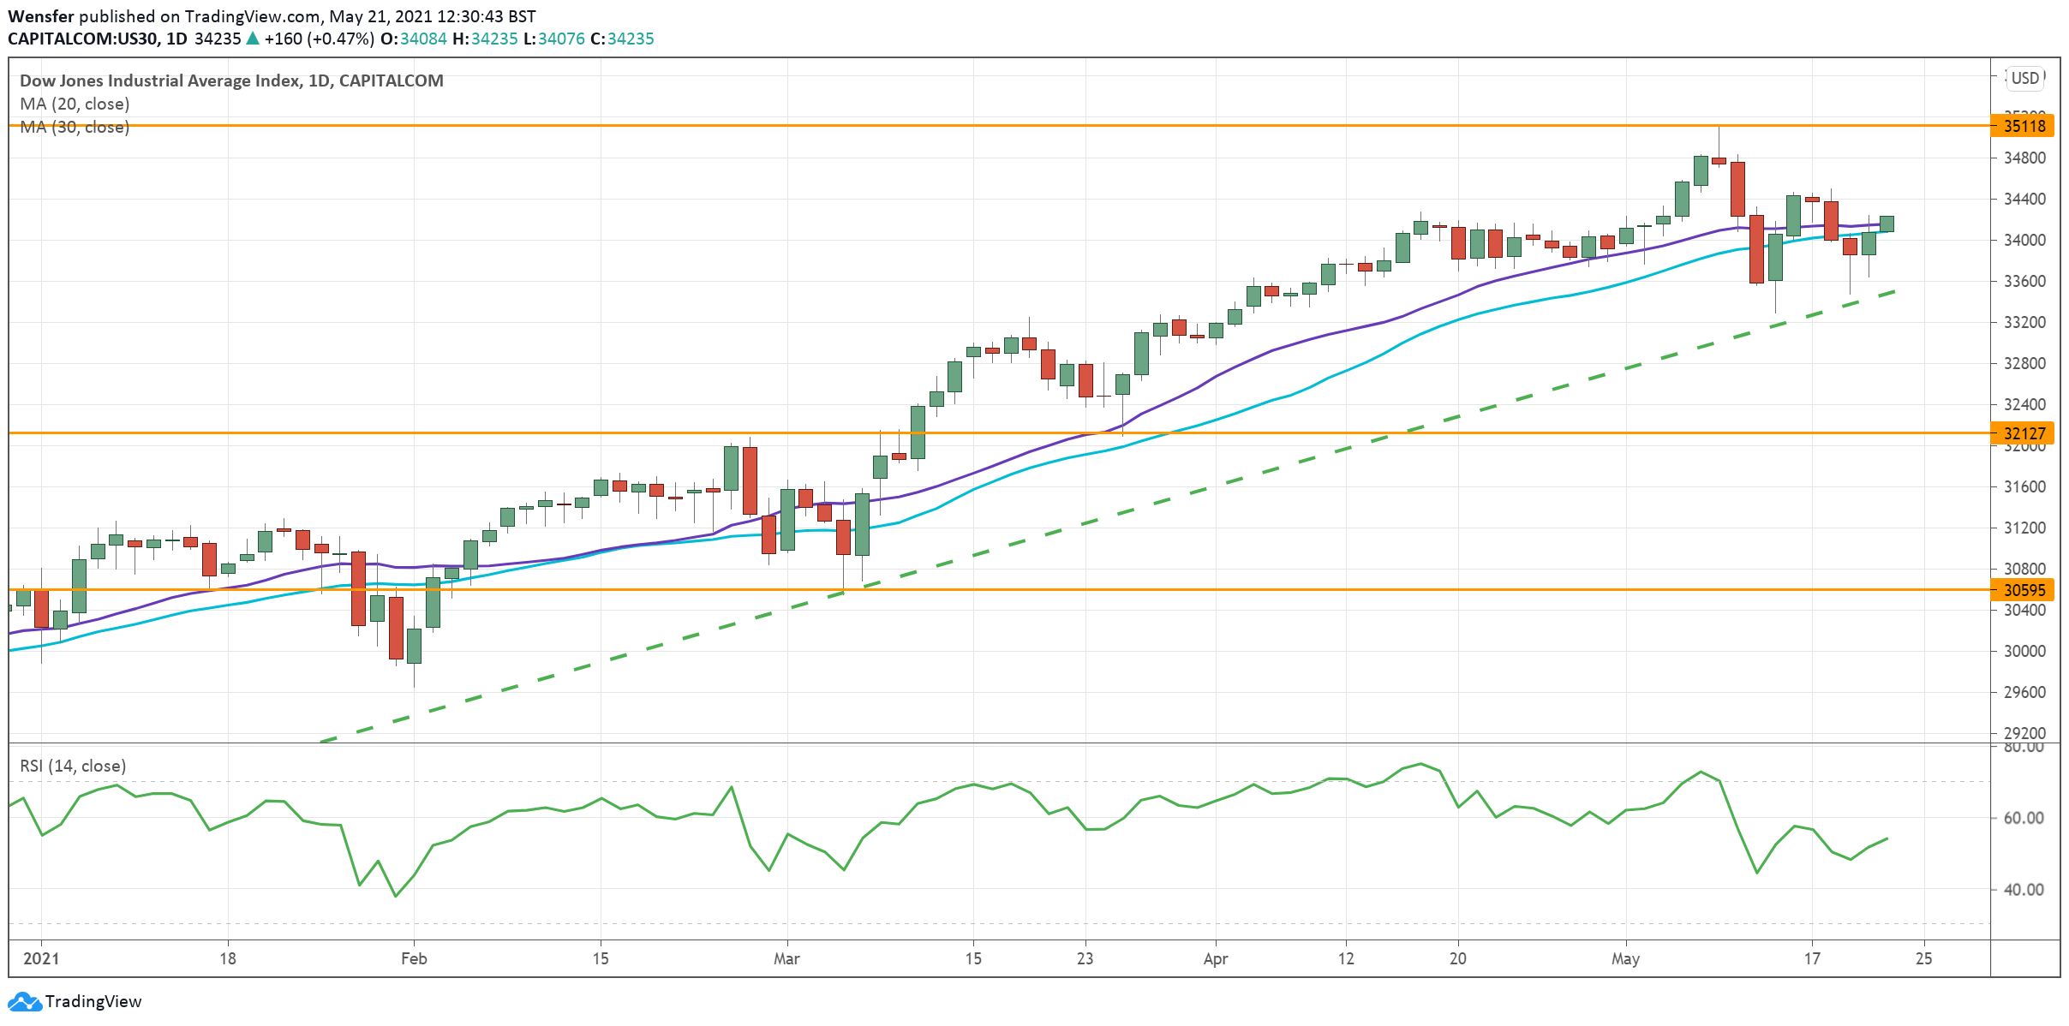This screenshot has height=1026, width=2069.
Task: Click Wensfer author name in the header
Action: (40, 16)
